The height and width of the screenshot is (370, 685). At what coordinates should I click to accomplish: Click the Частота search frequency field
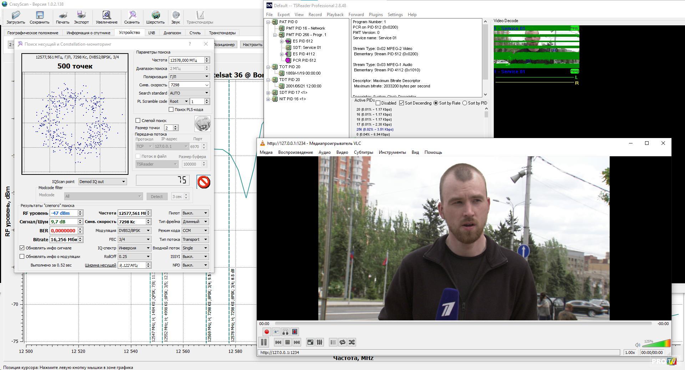tap(187, 60)
